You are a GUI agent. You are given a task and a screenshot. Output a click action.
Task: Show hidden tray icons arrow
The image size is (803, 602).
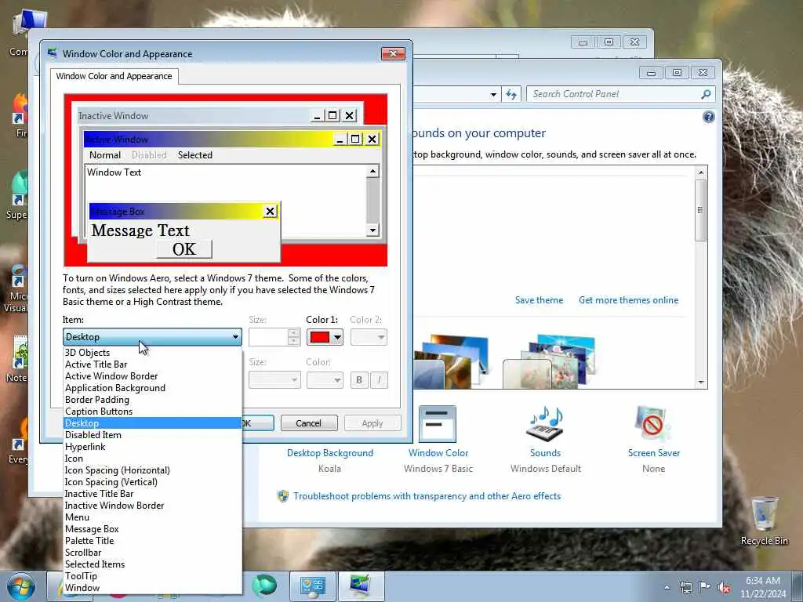pyautogui.click(x=667, y=587)
